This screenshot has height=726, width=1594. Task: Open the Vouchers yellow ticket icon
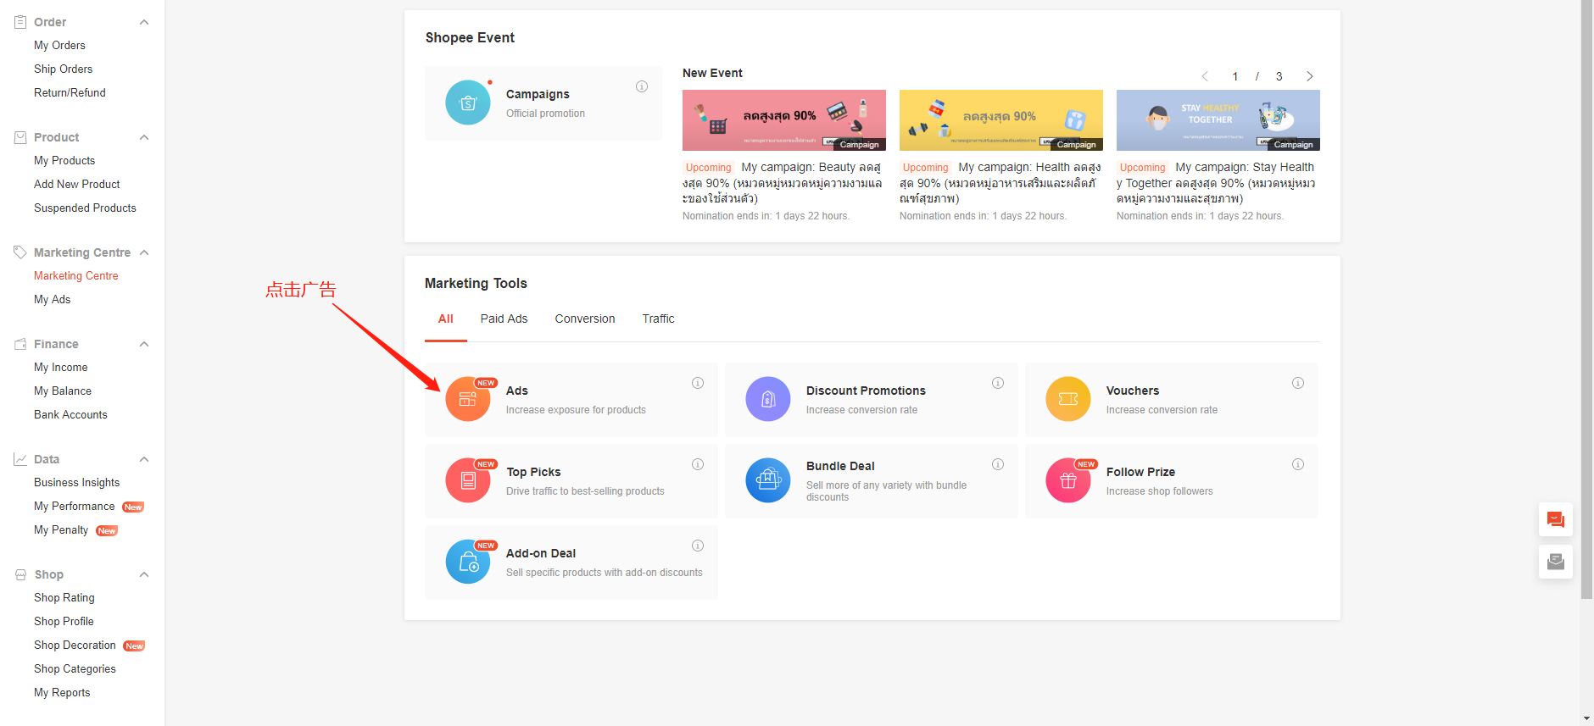click(x=1068, y=399)
